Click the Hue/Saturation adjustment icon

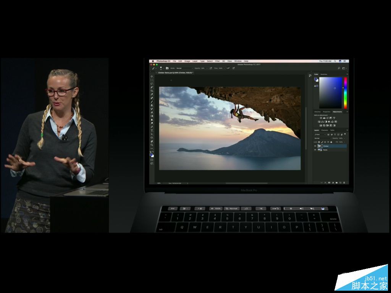click(x=319, y=122)
